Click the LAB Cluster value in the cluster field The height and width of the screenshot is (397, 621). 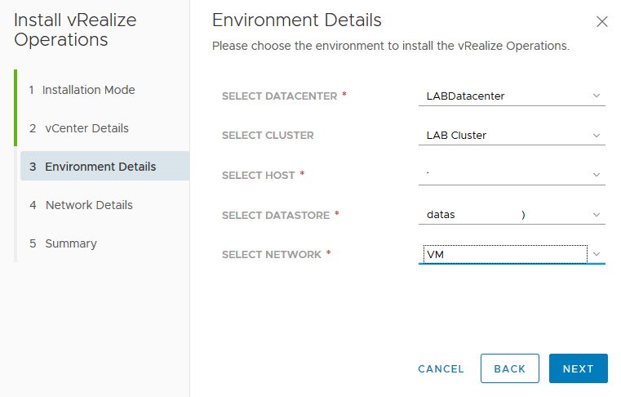coord(456,136)
